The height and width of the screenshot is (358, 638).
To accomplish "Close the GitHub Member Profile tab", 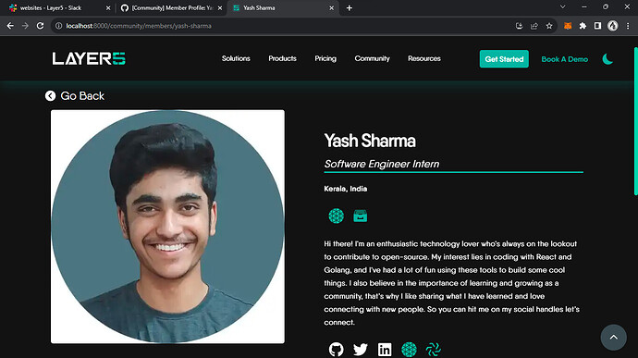I will point(220,7).
